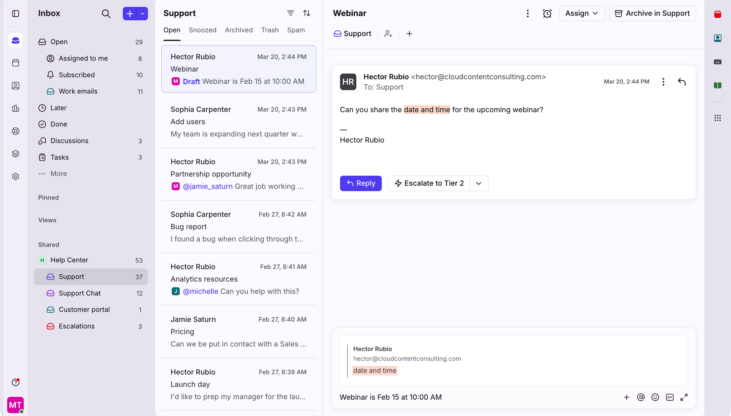
Task: Switch to the Snoozed tab
Action: click(x=202, y=30)
